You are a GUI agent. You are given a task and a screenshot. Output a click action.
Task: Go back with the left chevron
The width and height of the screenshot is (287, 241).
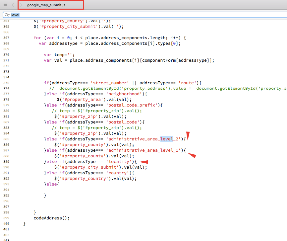coord(13,5)
